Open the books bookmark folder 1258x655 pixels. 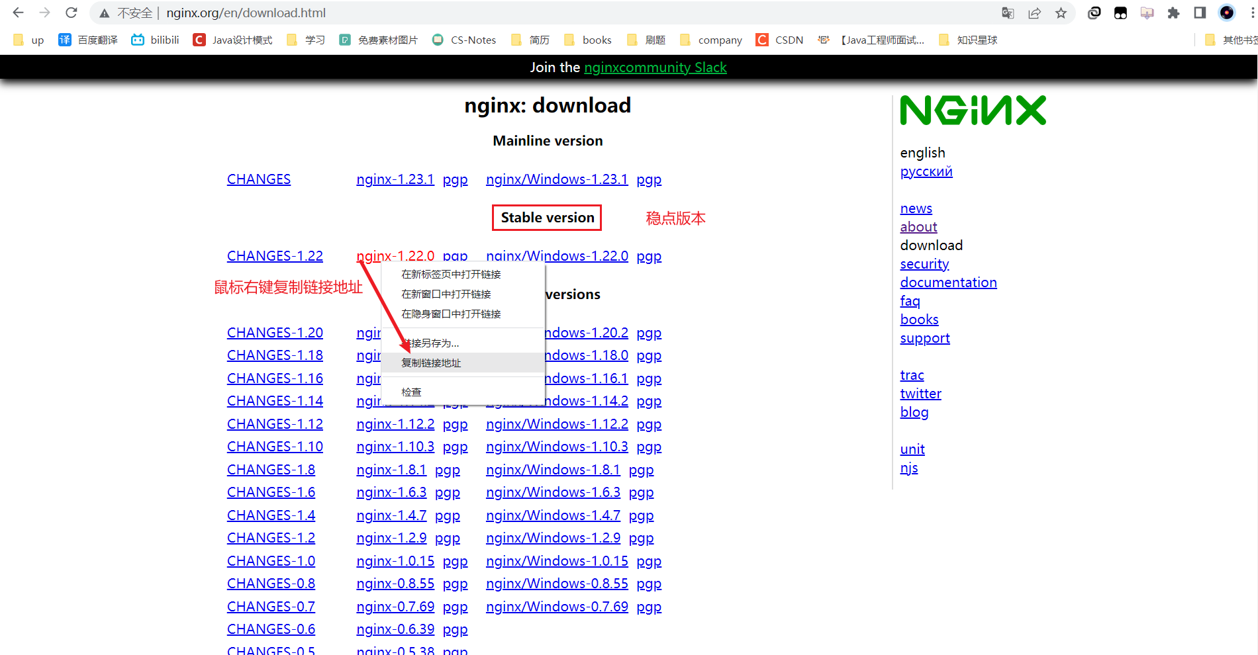[587, 40]
